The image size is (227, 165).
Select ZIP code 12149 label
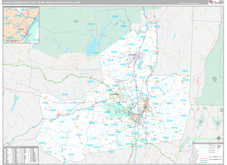click(53, 119)
